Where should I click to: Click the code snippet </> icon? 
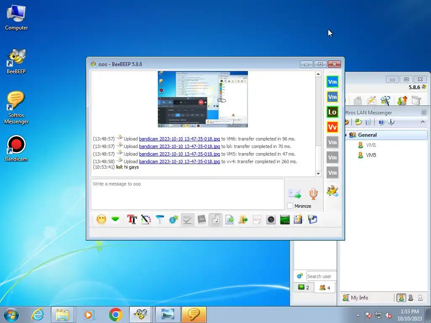pyautogui.click(x=257, y=220)
